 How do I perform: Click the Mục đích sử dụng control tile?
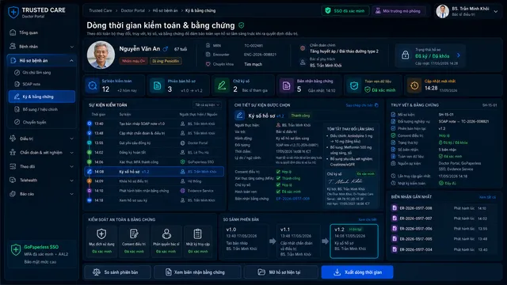click(x=101, y=241)
